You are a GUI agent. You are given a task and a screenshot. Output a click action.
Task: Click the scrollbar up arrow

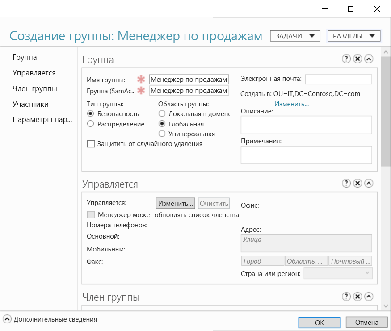point(386,52)
